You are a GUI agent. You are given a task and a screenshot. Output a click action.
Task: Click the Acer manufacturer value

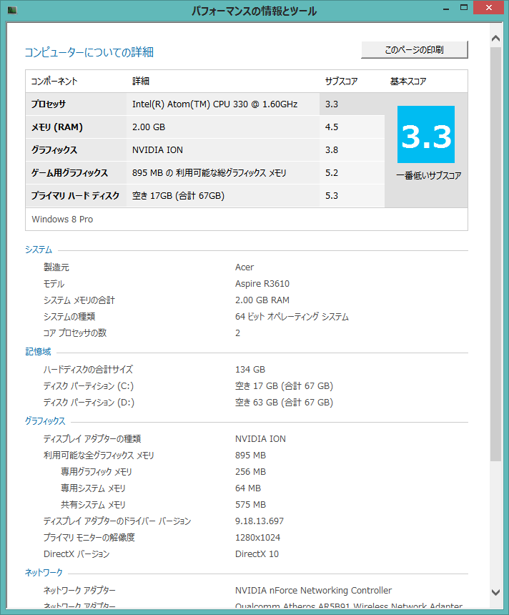tap(244, 267)
